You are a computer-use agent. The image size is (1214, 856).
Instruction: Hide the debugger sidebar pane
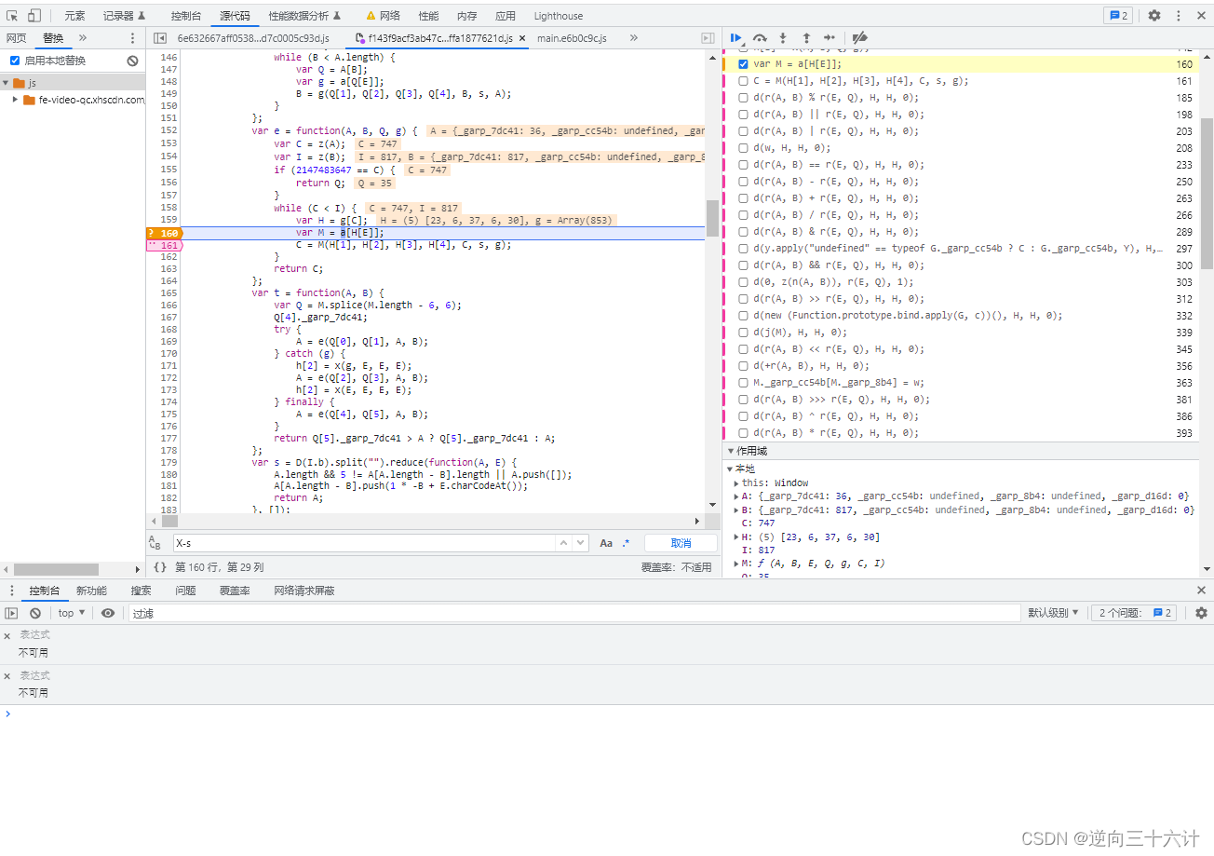click(708, 38)
